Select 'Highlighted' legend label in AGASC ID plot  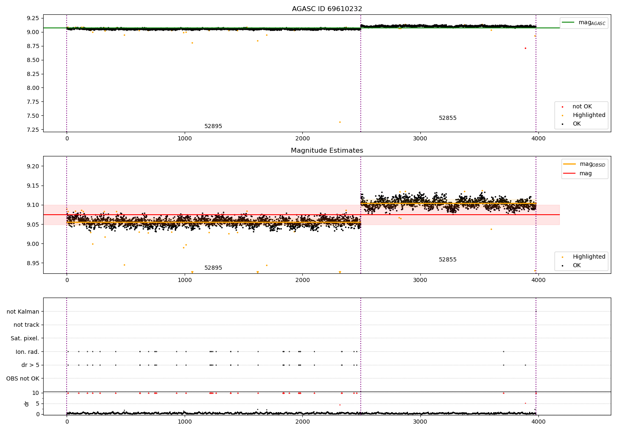[x=589, y=115]
